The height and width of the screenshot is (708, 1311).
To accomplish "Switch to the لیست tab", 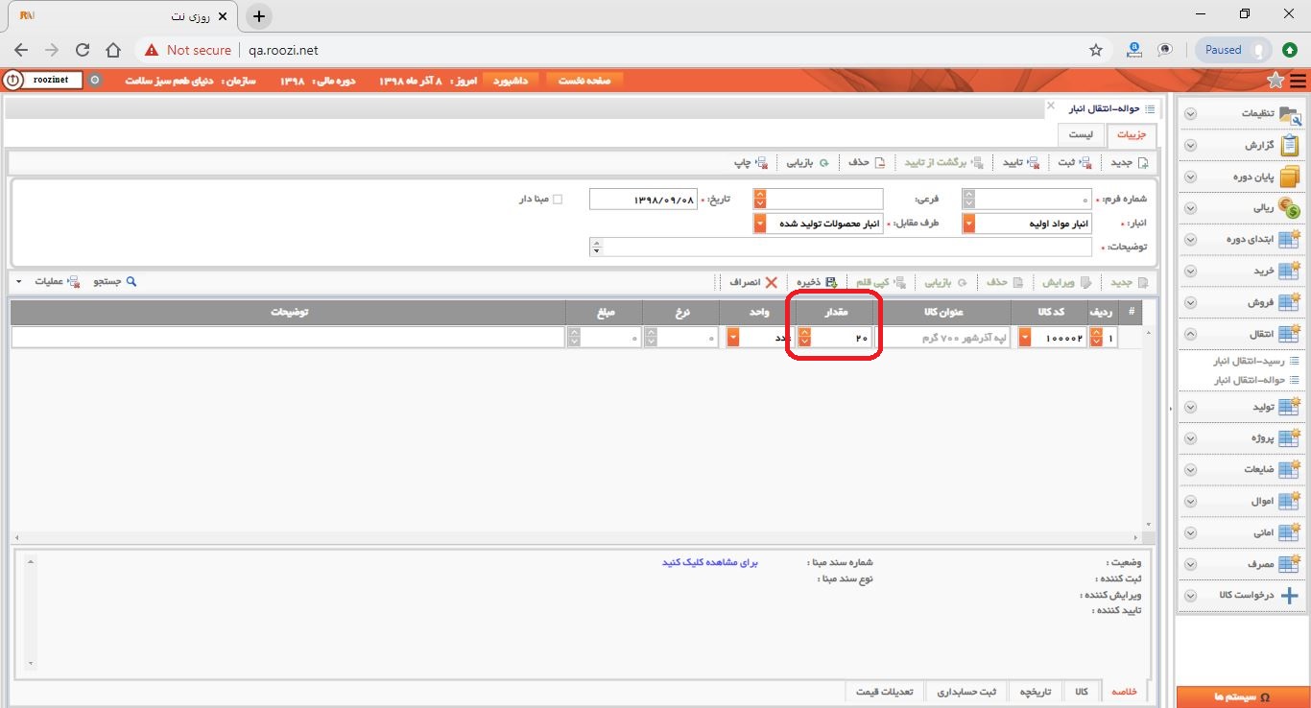I will click(1082, 136).
